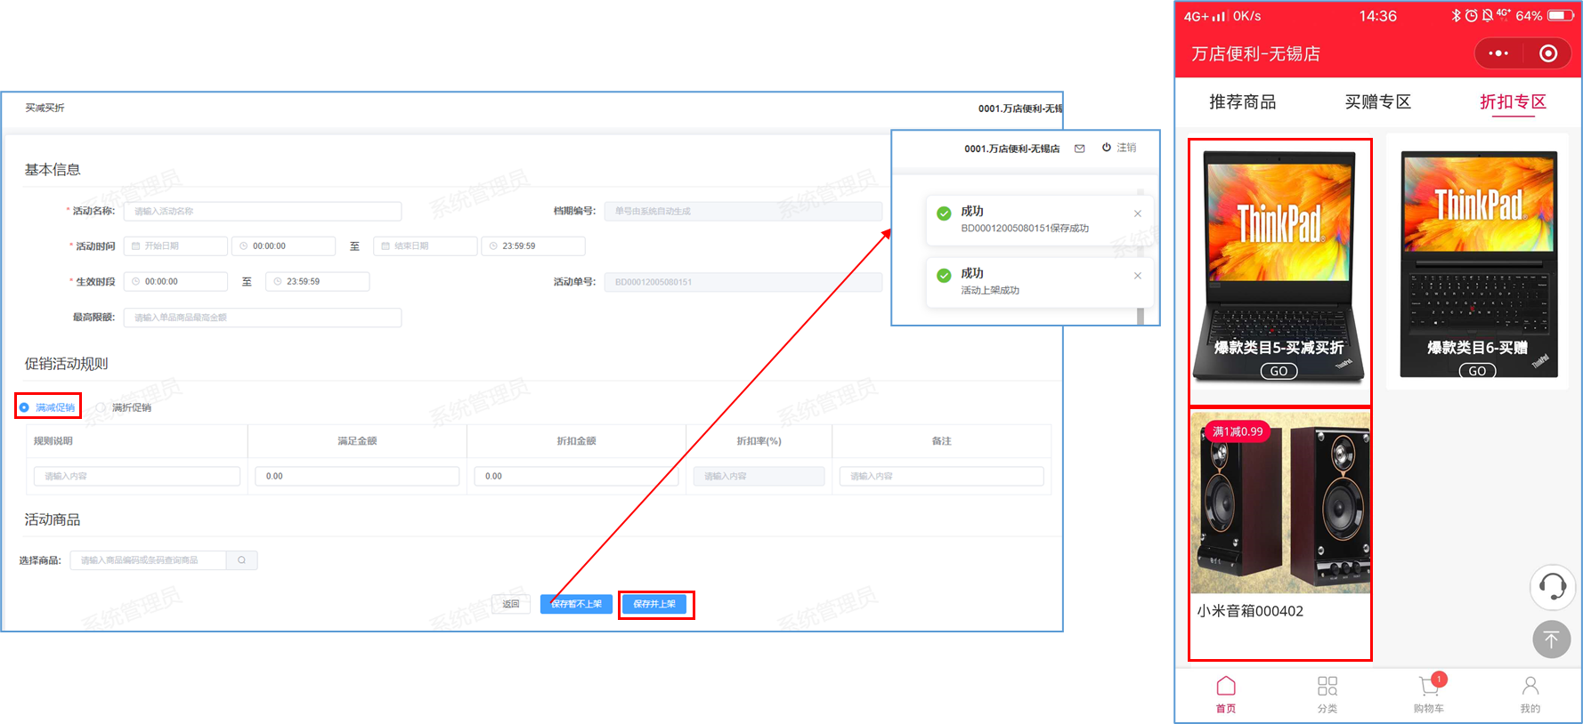Tap the muted bell status icon
The width and height of the screenshot is (1583, 724).
click(x=1488, y=16)
